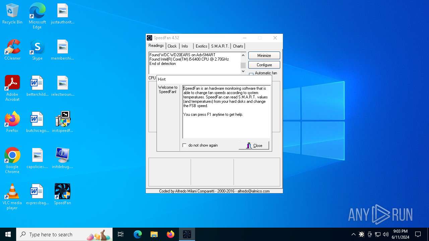The image size is (429, 241).
Task: Select the instspeedf... installer icon
Action: click(62, 122)
